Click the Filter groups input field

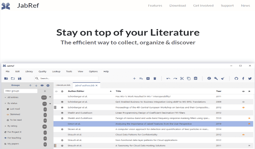pyautogui.click(x=21, y=91)
